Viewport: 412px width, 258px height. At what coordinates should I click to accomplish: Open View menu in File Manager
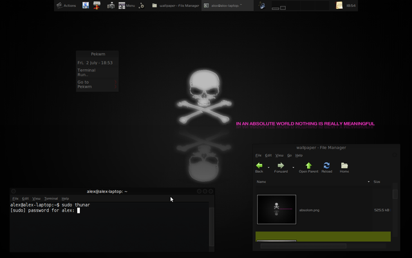coord(279,155)
